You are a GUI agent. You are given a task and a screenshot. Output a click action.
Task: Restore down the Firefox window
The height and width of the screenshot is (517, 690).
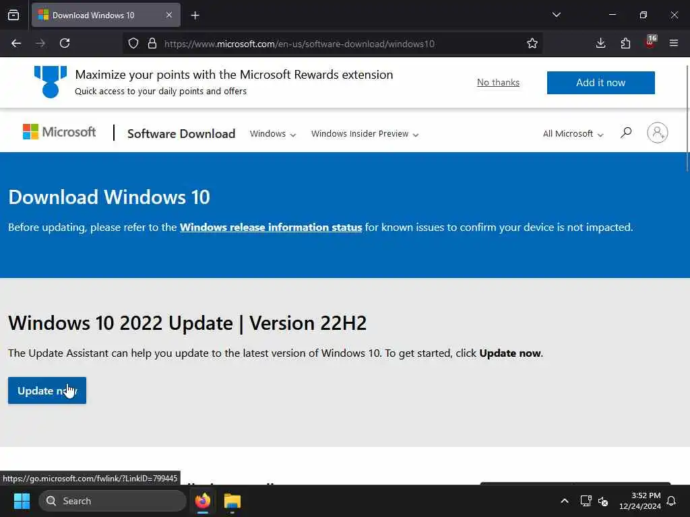pos(644,15)
